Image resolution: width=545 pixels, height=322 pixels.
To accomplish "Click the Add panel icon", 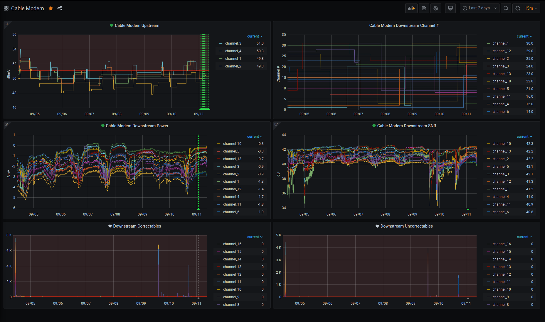I will click(x=411, y=8).
